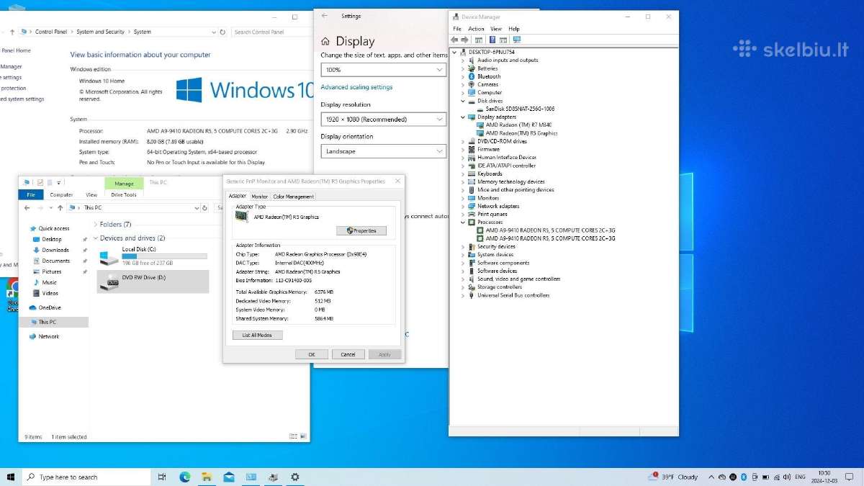Screen dimensions: 864x486
Task: Select Downloads in Quick access
Action: click(x=55, y=250)
